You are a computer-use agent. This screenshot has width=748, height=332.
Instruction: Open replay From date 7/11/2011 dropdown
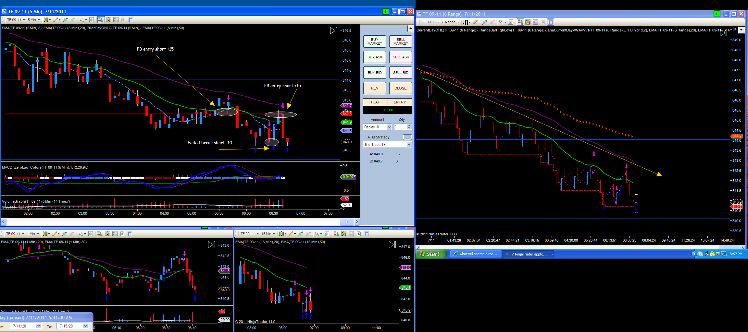click(x=26, y=326)
